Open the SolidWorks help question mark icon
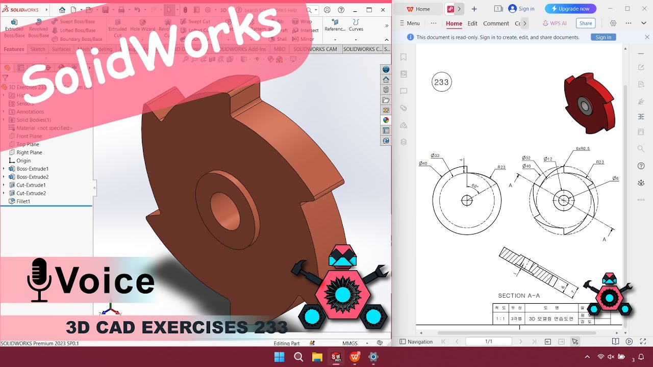The height and width of the screenshot is (367, 653). click(341, 10)
